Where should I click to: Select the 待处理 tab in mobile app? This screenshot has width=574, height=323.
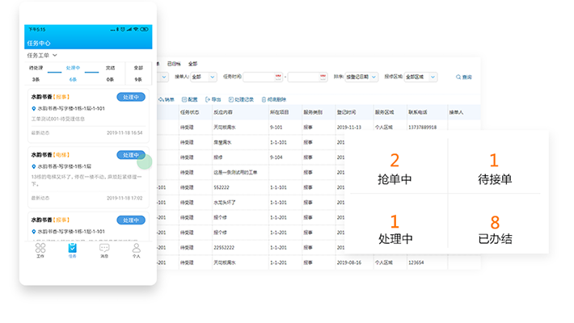36,73
